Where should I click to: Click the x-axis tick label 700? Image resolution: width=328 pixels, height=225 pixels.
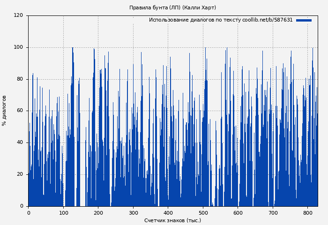coord(273,213)
